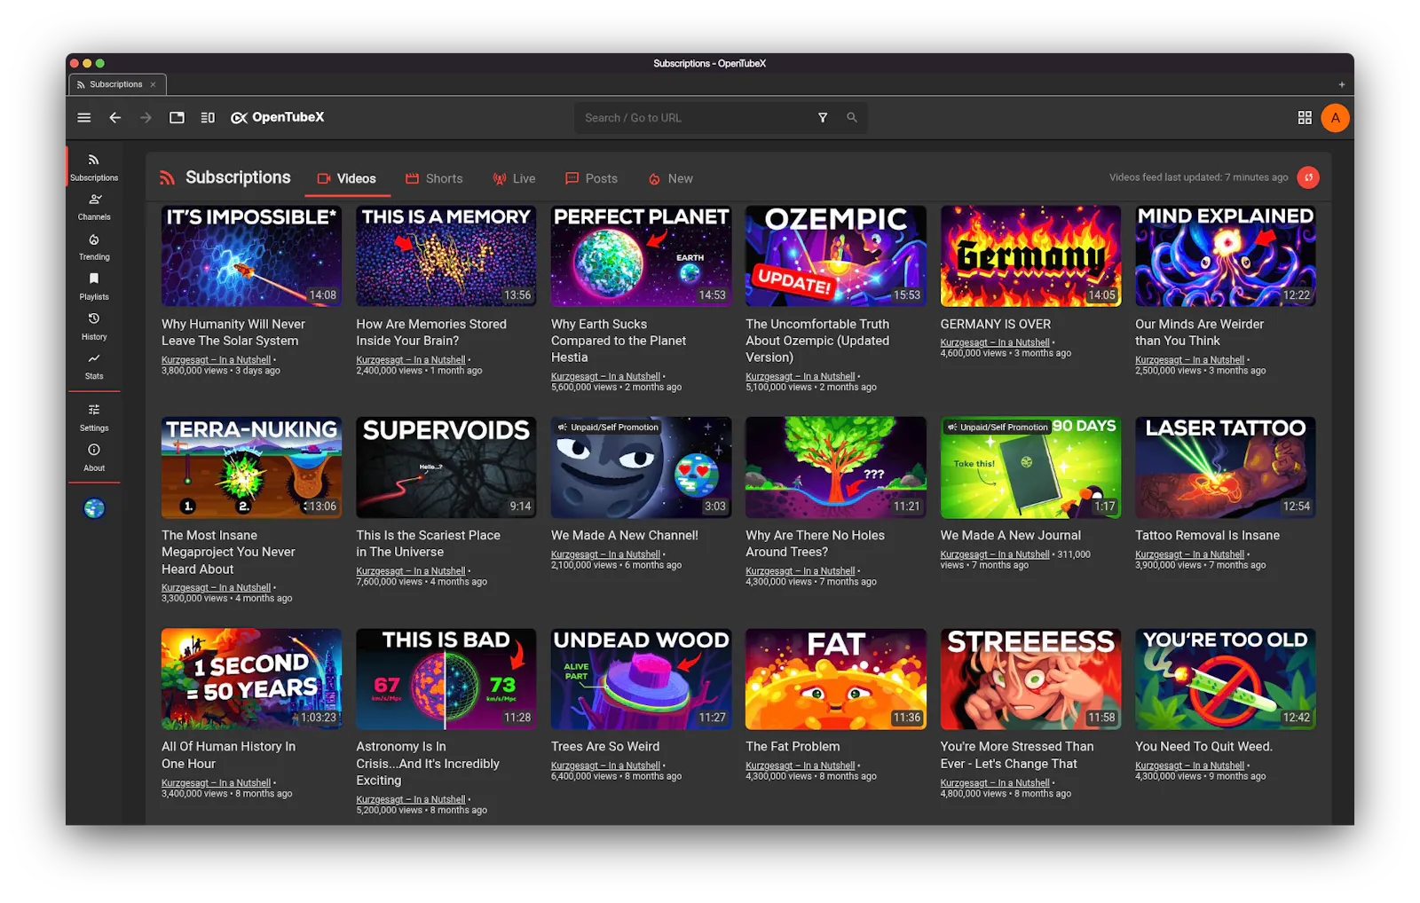Open channel link under 'We Made A New Journal'
The image size is (1420, 903).
click(x=995, y=554)
